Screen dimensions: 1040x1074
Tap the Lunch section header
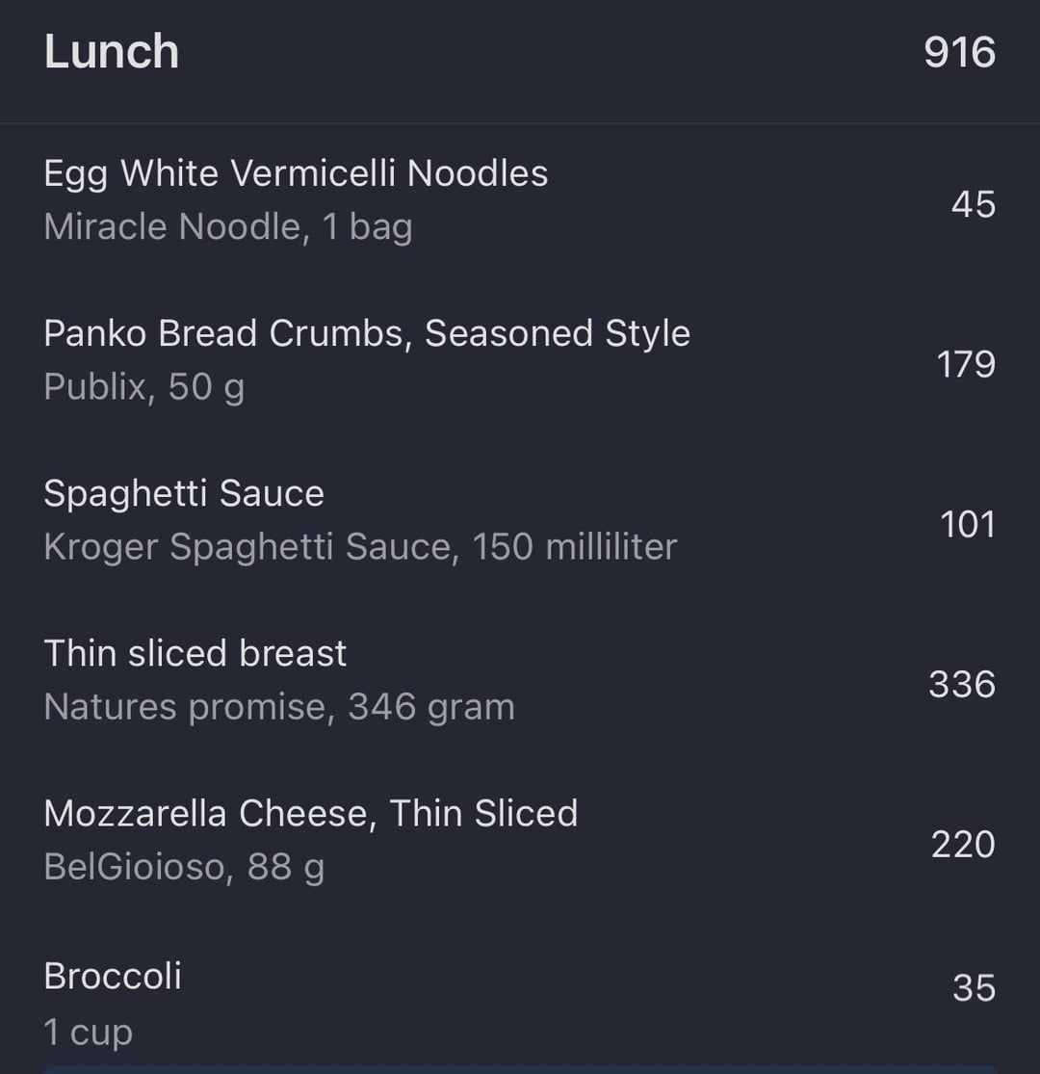point(112,52)
